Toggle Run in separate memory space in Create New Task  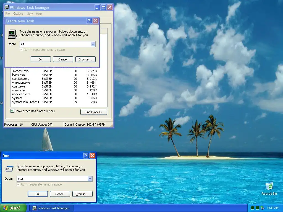click(x=21, y=50)
